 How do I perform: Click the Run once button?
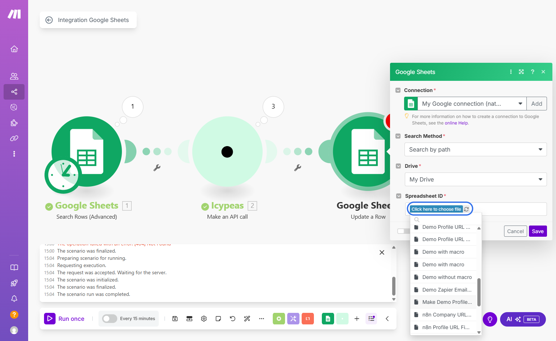(x=65, y=319)
